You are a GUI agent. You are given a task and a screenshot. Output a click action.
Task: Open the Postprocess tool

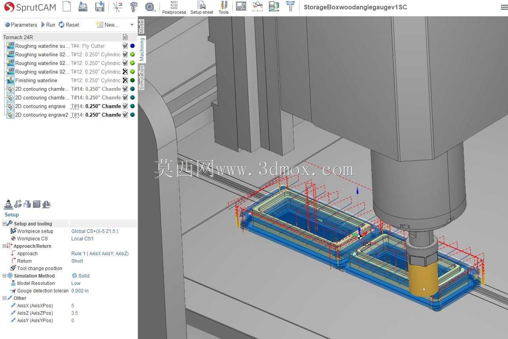click(174, 7)
